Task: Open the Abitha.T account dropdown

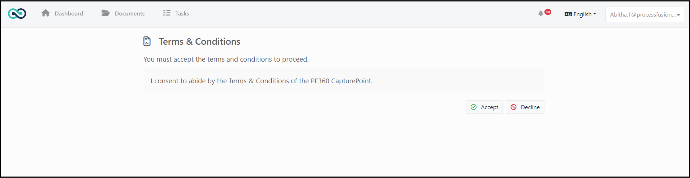Action: tap(645, 14)
